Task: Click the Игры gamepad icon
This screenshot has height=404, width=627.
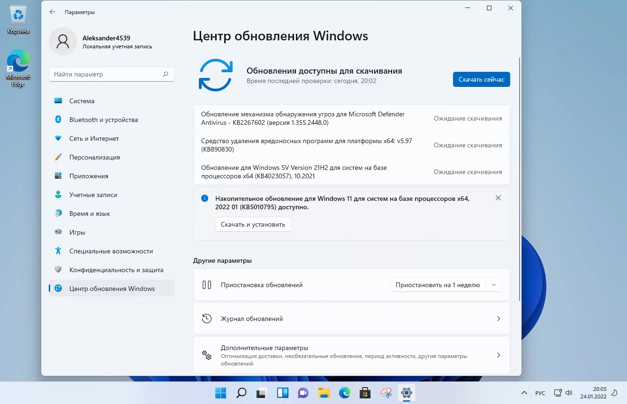Action: click(x=58, y=232)
